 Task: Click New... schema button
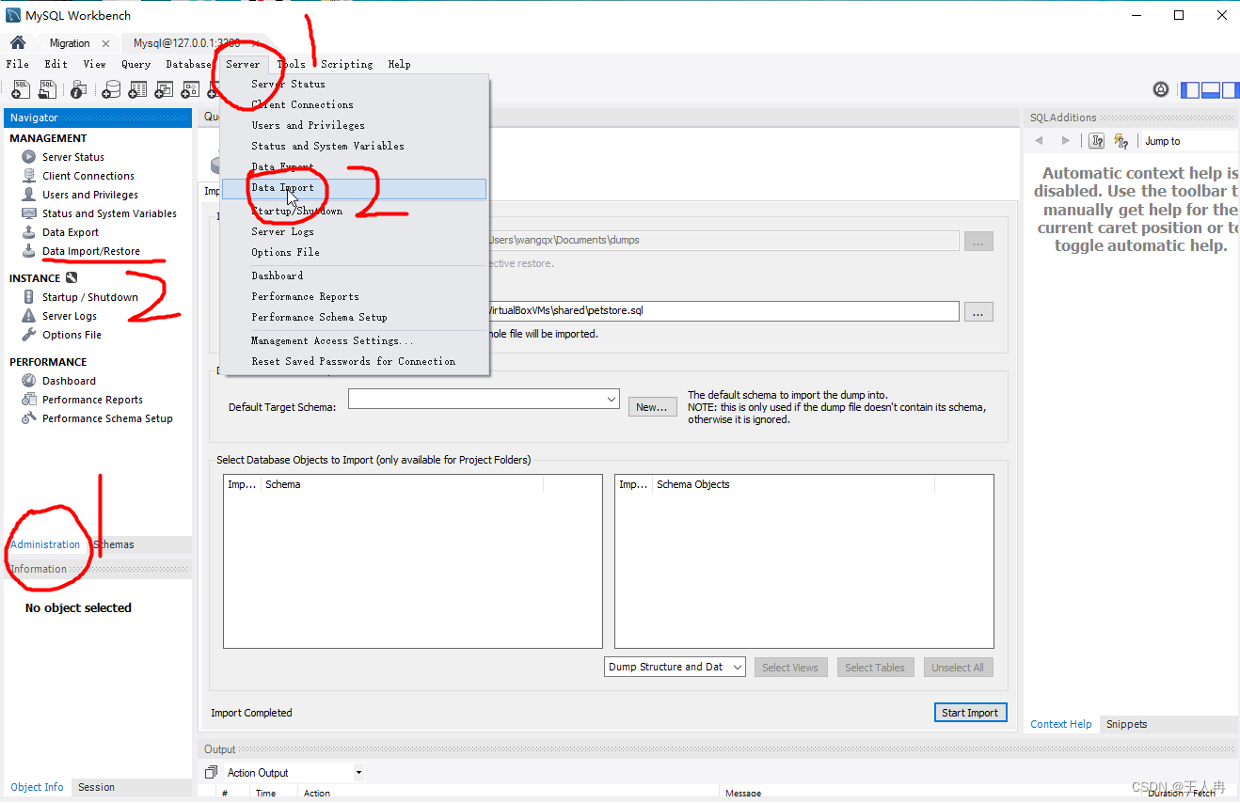click(x=652, y=407)
